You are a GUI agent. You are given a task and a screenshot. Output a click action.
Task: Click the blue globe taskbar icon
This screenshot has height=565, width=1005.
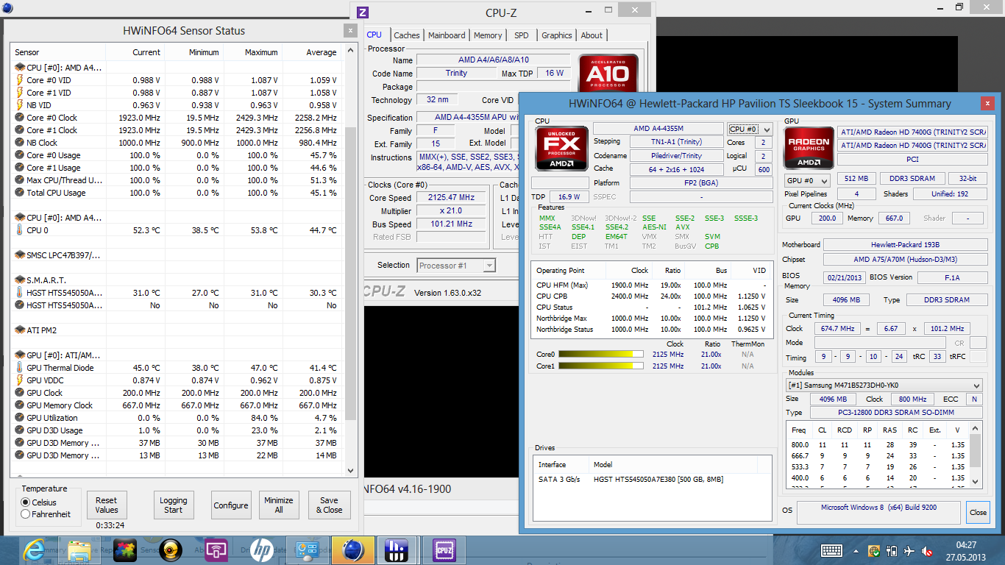coord(352,550)
